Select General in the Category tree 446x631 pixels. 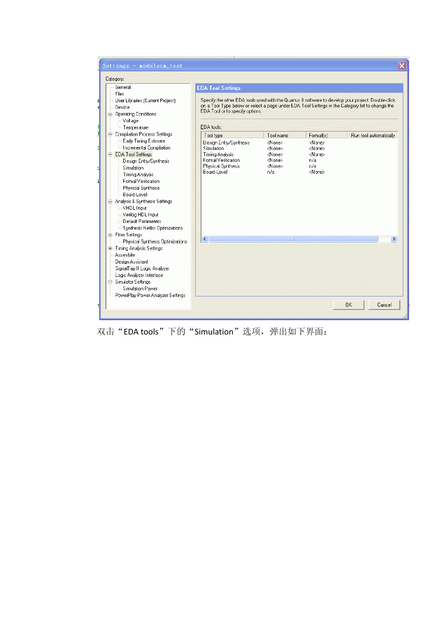[x=123, y=87]
